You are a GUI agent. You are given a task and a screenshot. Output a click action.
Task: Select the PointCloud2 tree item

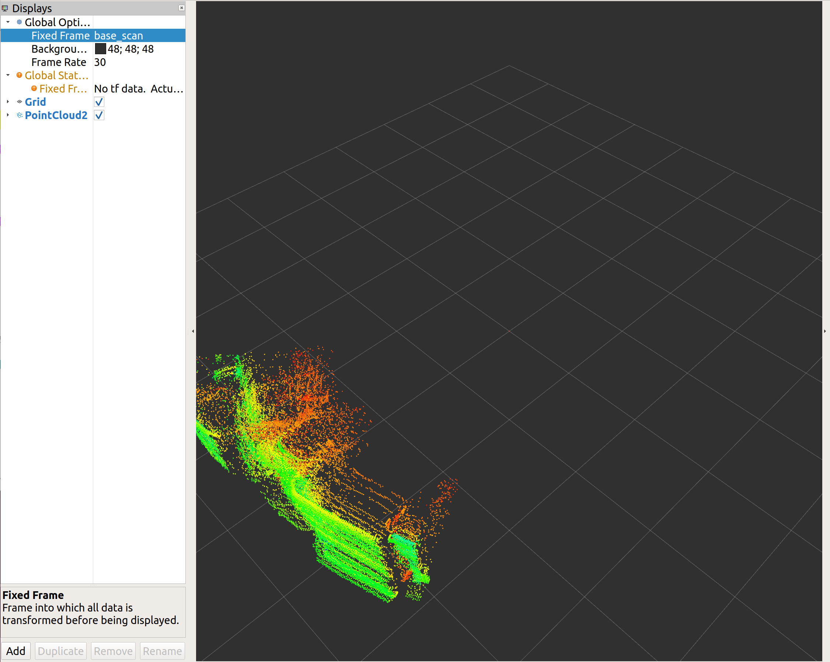click(56, 115)
